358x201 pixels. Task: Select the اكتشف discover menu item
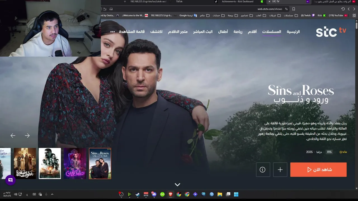point(156,32)
